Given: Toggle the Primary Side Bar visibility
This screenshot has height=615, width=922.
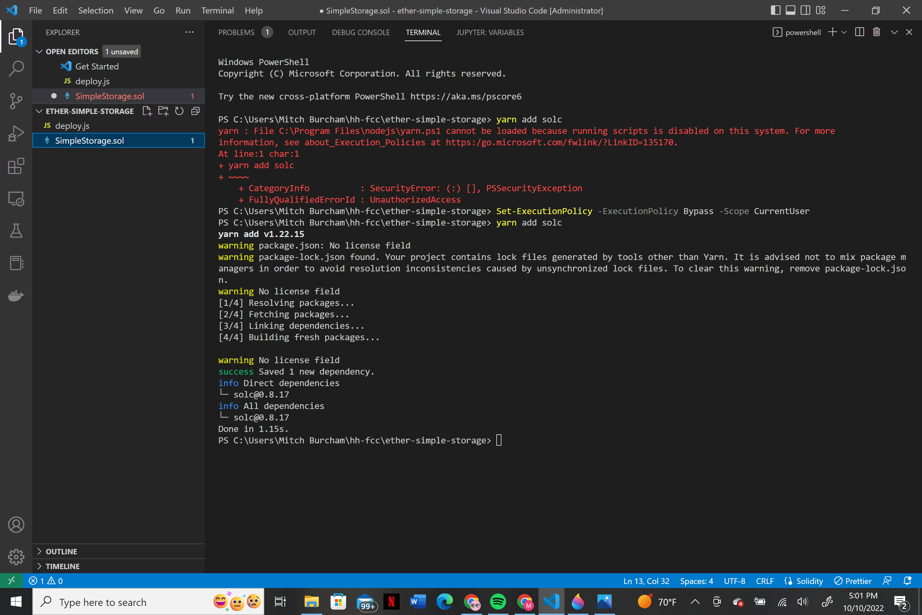Looking at the screenshot, I should pyautogui.click(x=775, y=10).
